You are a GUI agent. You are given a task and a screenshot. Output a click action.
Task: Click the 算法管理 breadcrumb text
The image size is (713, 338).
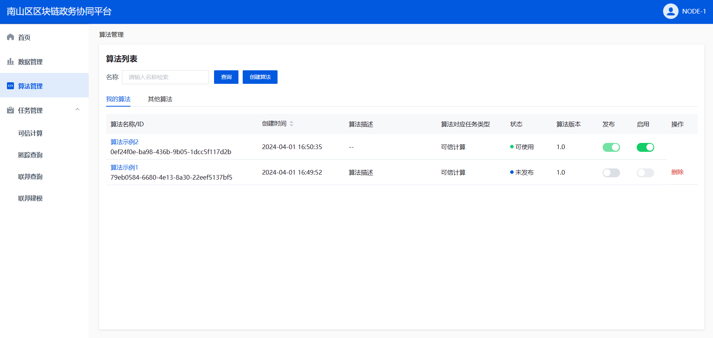pos(111,35)
